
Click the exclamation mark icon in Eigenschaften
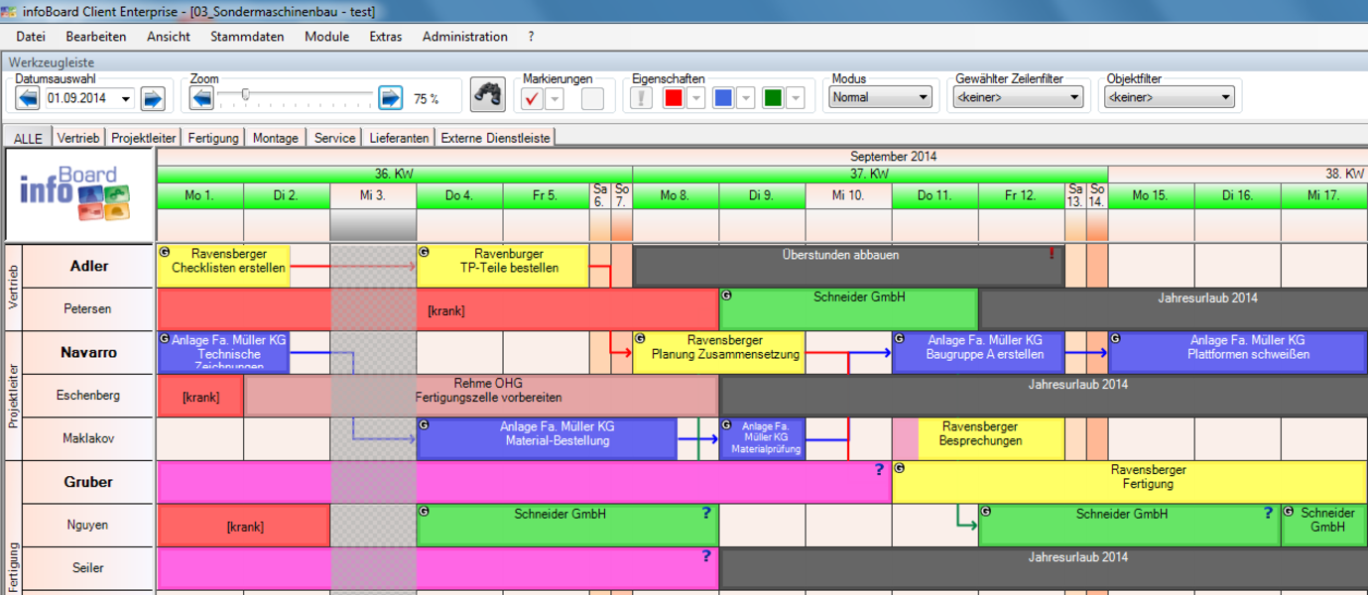(643, 95)
